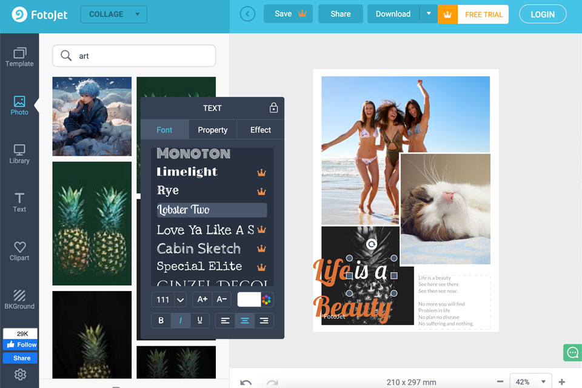Viewport: 582px width, 388px height.
Task: Click the redo arrow
Action: click(272, 382)
